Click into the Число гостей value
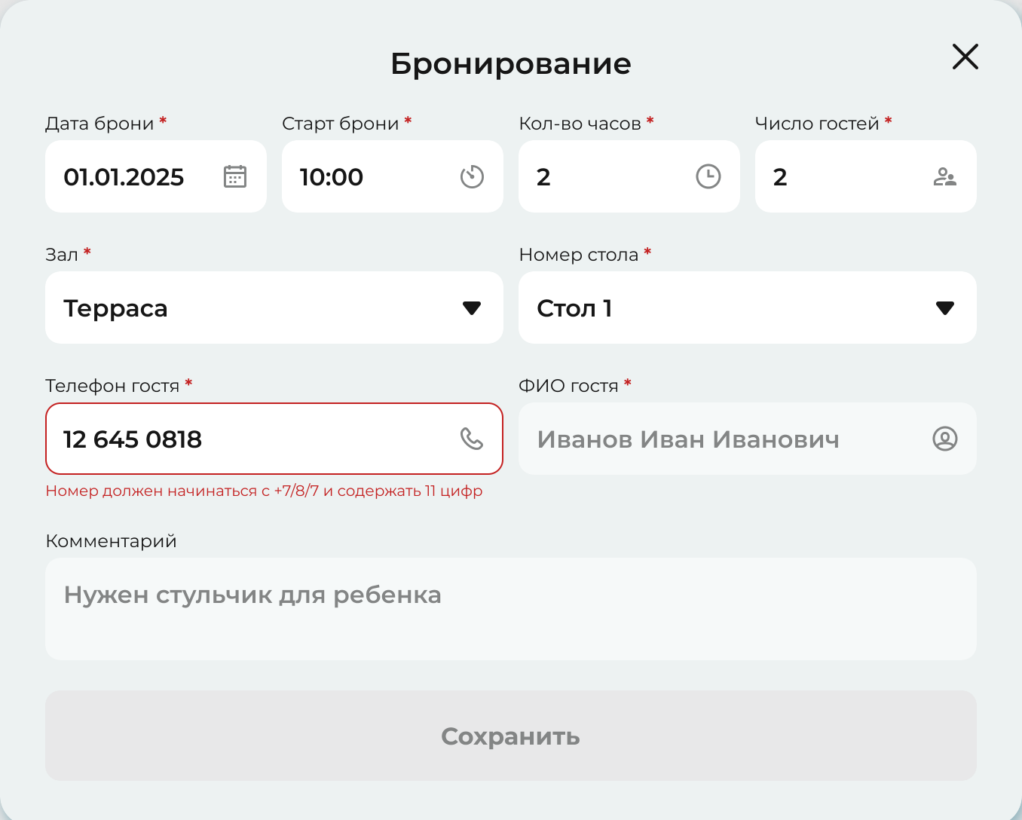The width and height of the screenshot is (1022, 820). coord(780,177)
